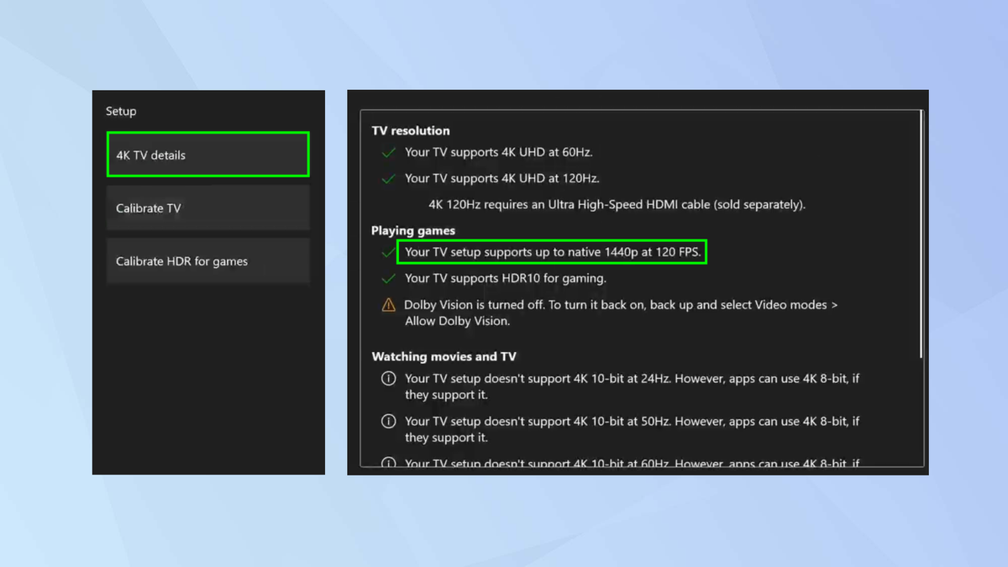This screenshot has height=567, width=1008.
Task: Click the green checkmark beside 4K UHD 60Hz
Action: tap(387, 153)
